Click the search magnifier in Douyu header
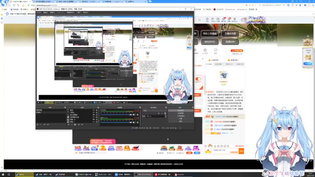The image size is (315, 177). 200,20
